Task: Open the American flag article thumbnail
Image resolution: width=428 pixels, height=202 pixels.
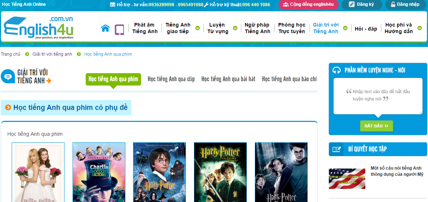Action: pyautogui.click(x=347, y=179)
